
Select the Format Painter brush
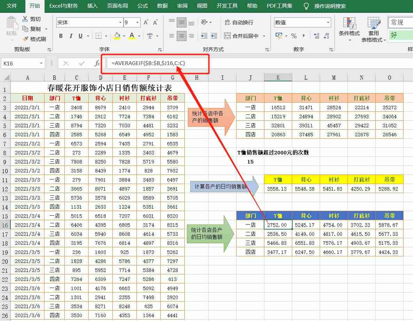pyautogui.click(x=25, y=39)
